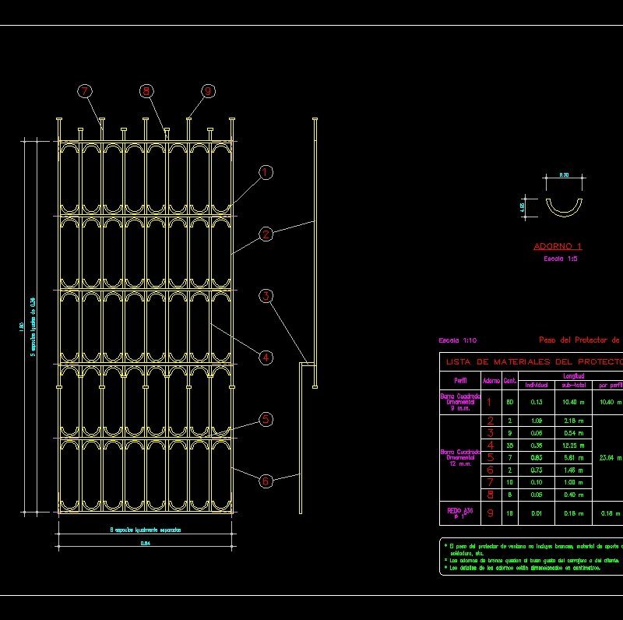This screenshot has width=623, height=620.
Task: Select callout balloon number 4
Action: click(266, 357)
